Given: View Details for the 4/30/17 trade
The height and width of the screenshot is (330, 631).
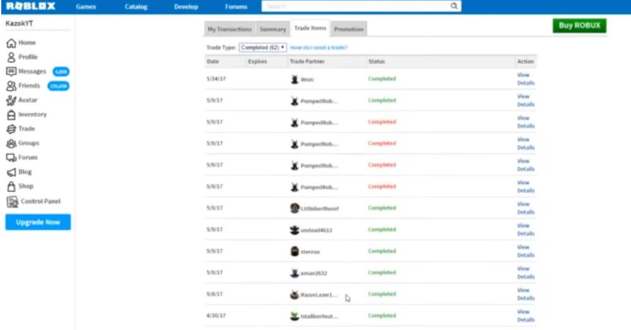Looking at the screenshot, I should click(526, 316).
